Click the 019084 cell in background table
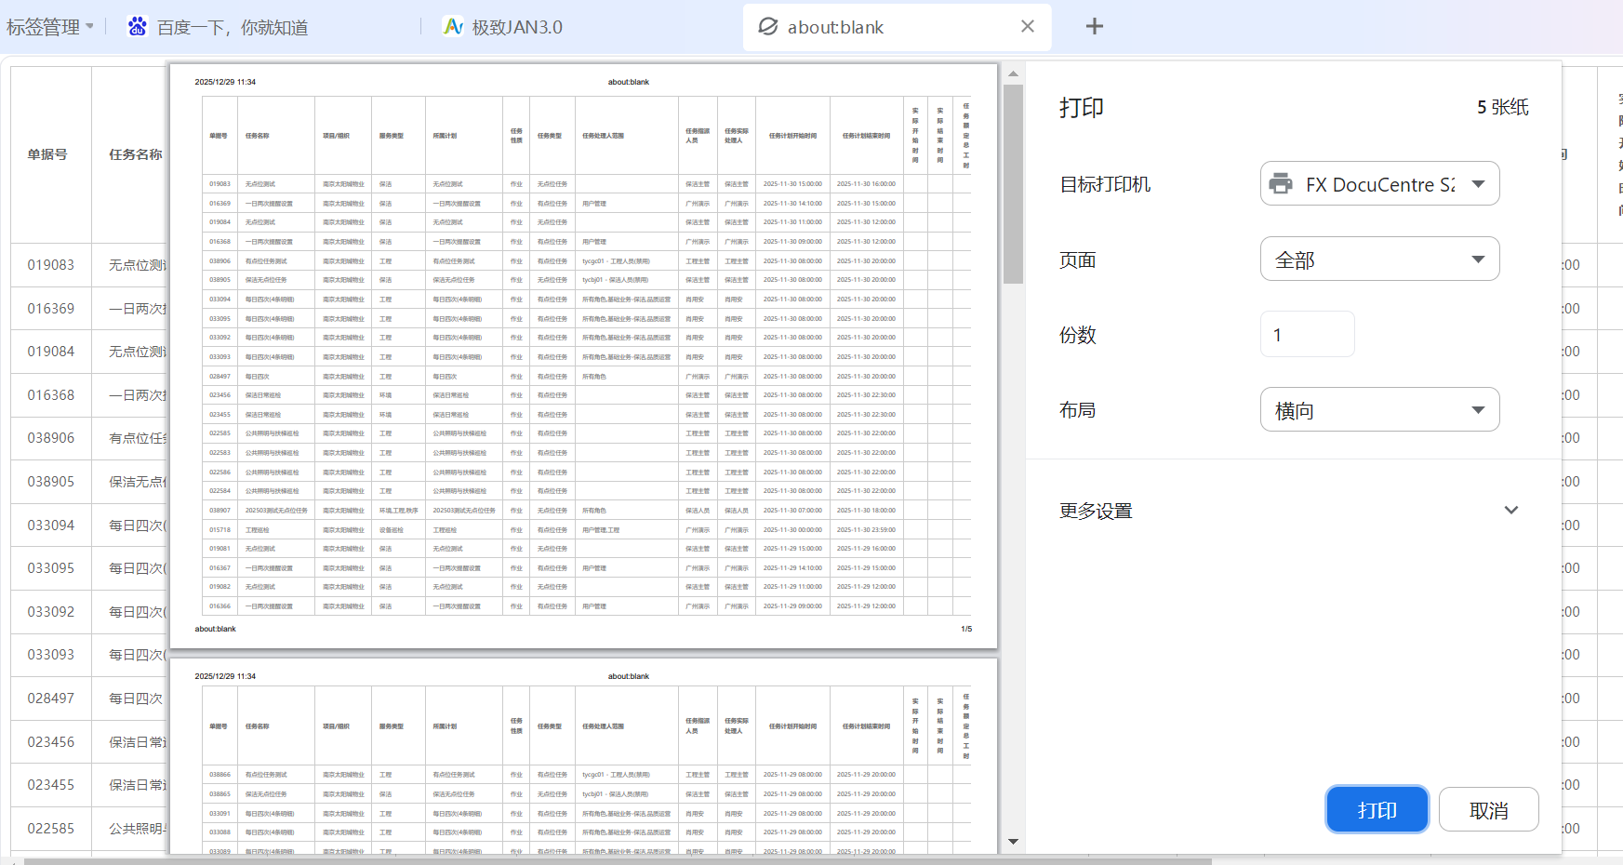The width and height of the screenshot is (1623, 865). click(x=51, y=352)
